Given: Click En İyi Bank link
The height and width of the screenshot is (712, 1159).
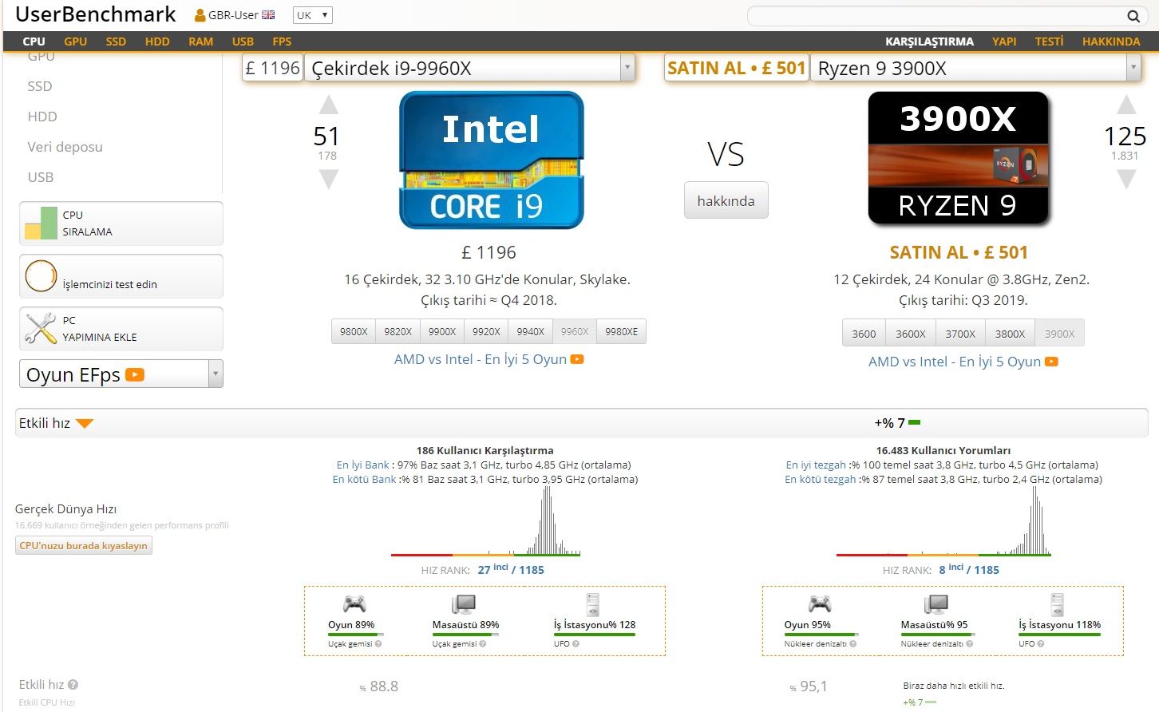Looking at the screenshot, I should (x=363, y=465).
